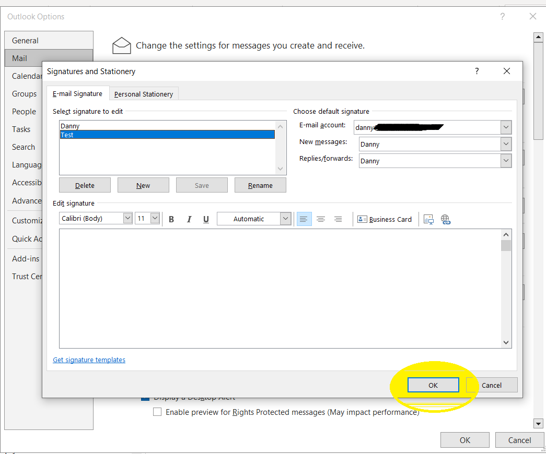
Task: Click signature editor scrollbar down arrow
Action: (x=506, y=343)
